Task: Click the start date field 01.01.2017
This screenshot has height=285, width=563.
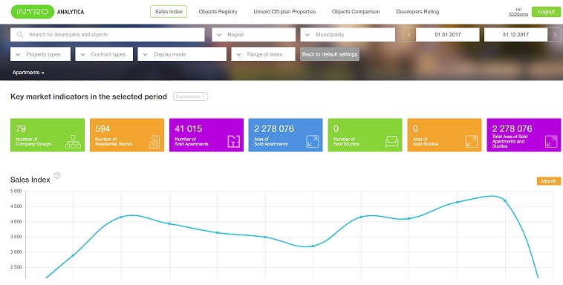Action: tap(447, 35)
